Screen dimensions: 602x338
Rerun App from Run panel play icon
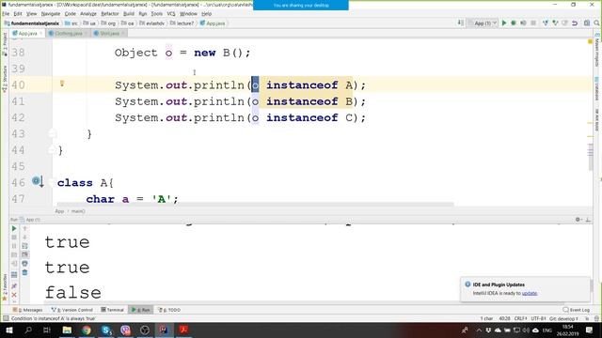[14, 228]
